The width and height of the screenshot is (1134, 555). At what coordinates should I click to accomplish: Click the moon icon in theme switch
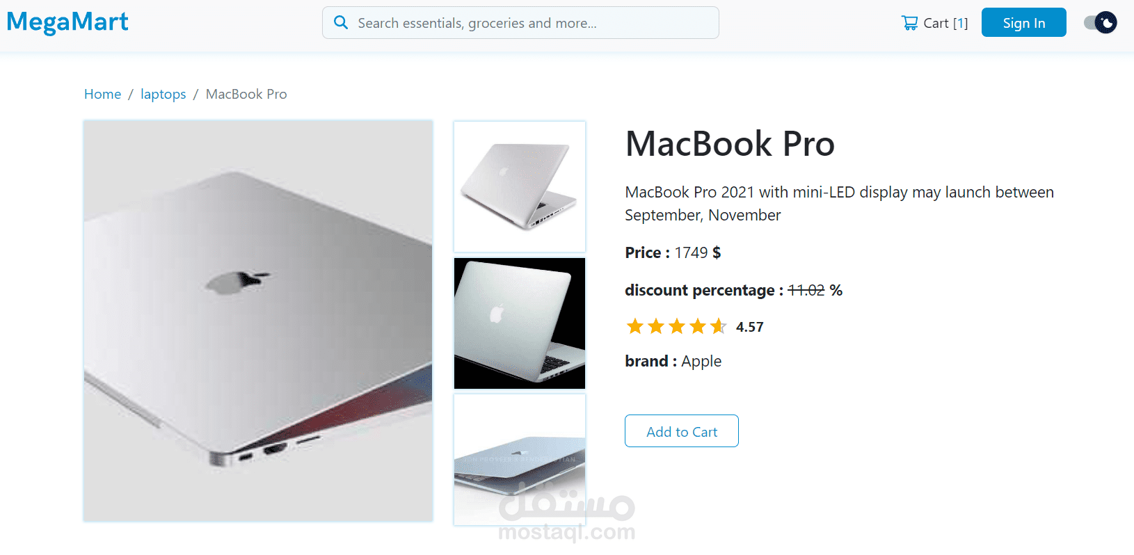pos(1107,23)
